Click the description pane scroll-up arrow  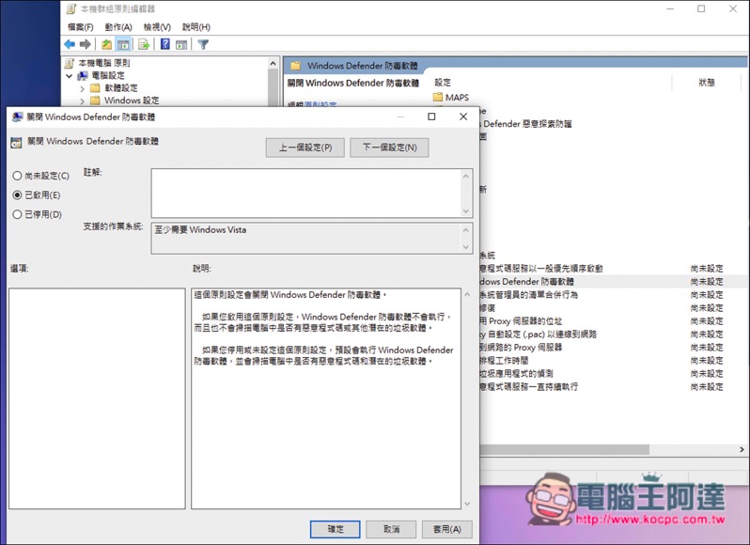[x=467, y=295]
